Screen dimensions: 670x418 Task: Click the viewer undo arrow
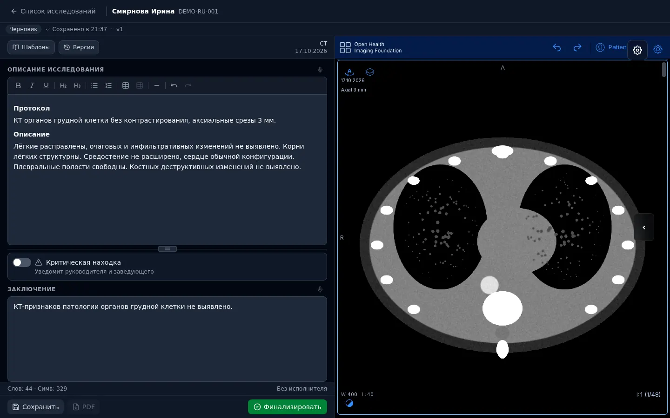point(557,47)
